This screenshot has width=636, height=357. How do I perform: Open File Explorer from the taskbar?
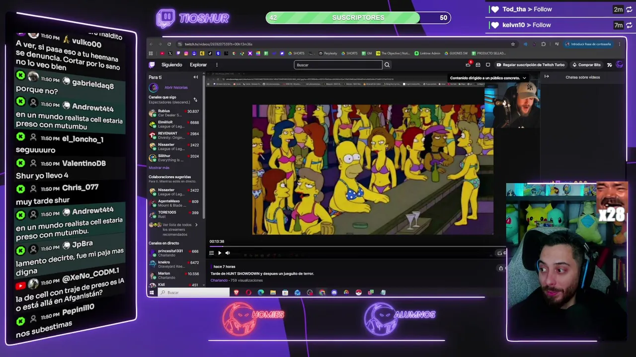(273, 293)
